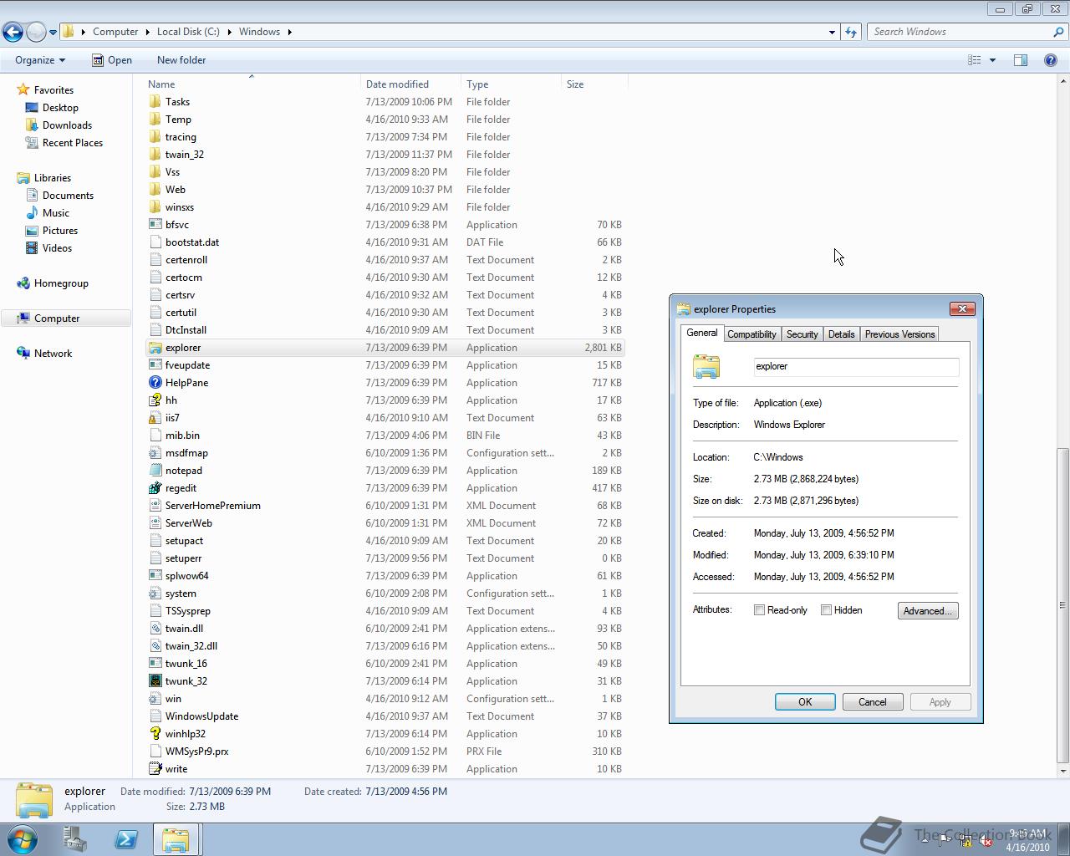Open Homegroup in the navigation pane
The image size is (1070, 856).
pos(61,283)
